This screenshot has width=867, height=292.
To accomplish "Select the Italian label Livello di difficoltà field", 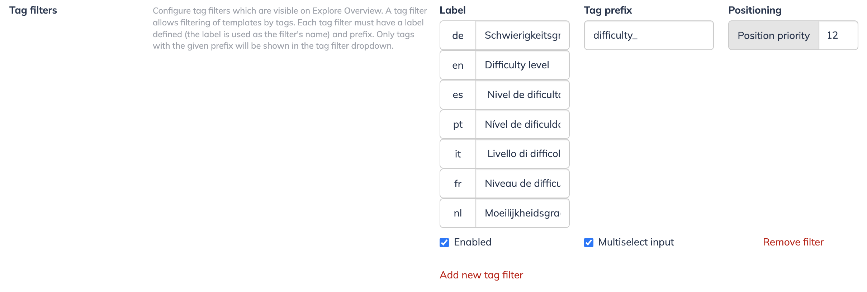I will [522, 154].
